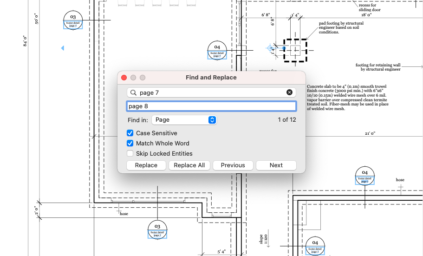Clear the 'page 7' search text
The height and width of the screenshot is (256, 423).
pyautogui.click(x=289, y=92)
